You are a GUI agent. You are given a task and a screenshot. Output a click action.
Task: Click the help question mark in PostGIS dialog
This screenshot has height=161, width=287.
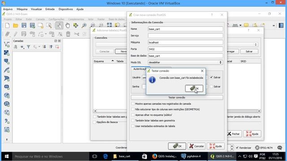point(212,15)
